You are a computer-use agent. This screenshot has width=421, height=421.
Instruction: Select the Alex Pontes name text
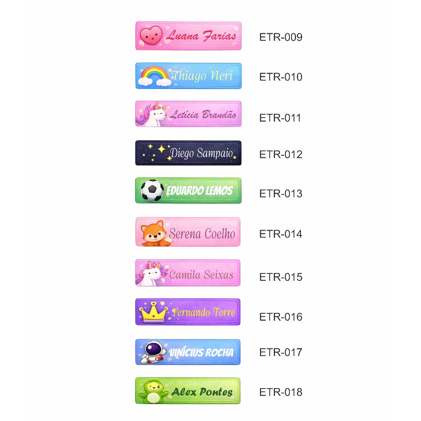coord(202,392)
